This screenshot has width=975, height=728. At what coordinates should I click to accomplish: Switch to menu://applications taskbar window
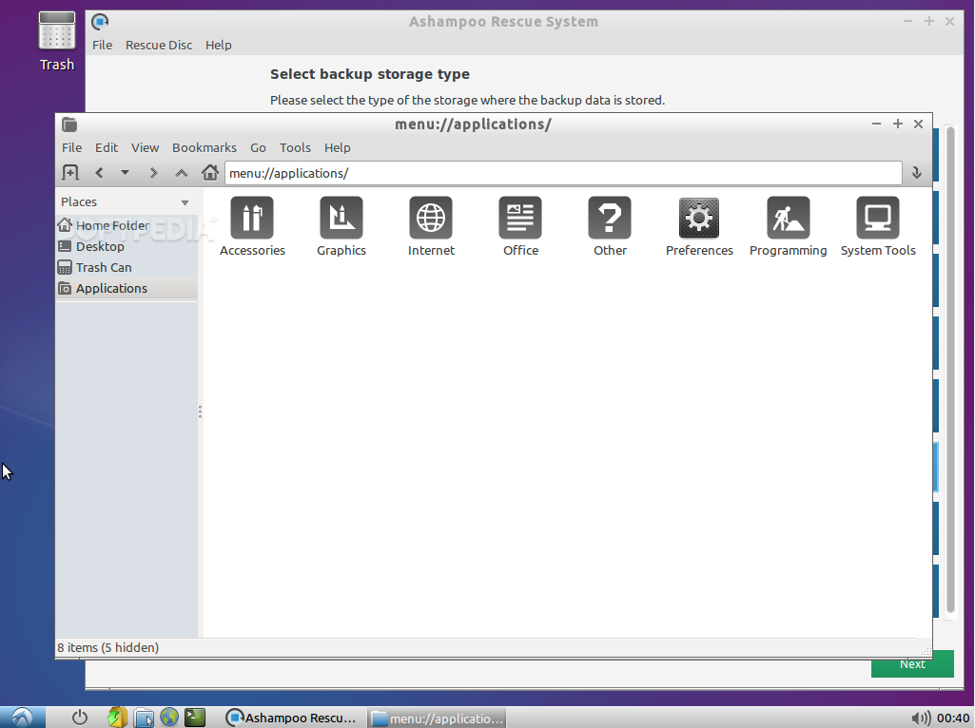[x=437, y=718]
